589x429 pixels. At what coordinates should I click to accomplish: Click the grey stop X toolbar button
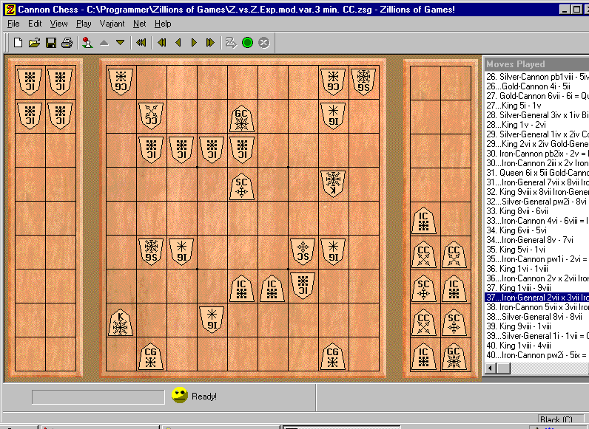264,43
